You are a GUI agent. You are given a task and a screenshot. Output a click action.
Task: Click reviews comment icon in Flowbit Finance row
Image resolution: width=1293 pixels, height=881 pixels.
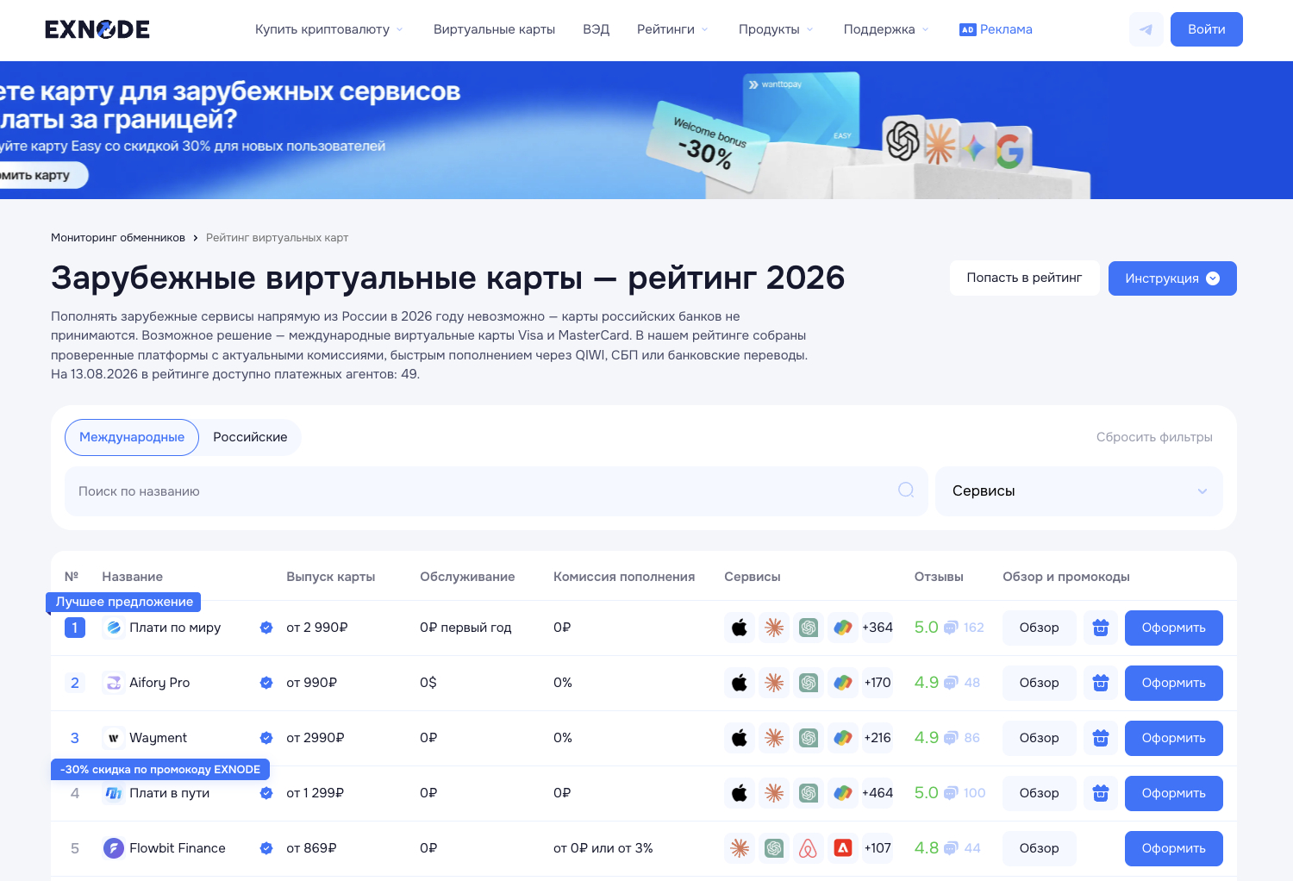[951, 848]
